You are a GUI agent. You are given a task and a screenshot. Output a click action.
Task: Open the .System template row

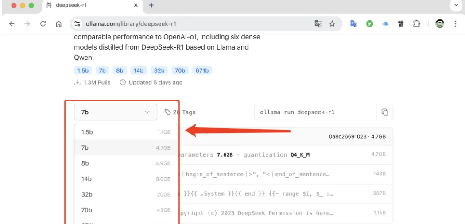pyautogui.click(x=286, y=194)
